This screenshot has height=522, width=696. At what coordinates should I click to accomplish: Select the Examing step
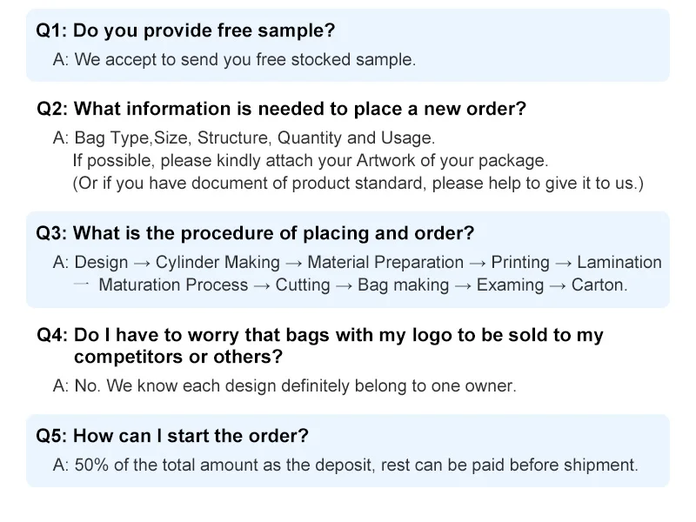click(510, 284)
